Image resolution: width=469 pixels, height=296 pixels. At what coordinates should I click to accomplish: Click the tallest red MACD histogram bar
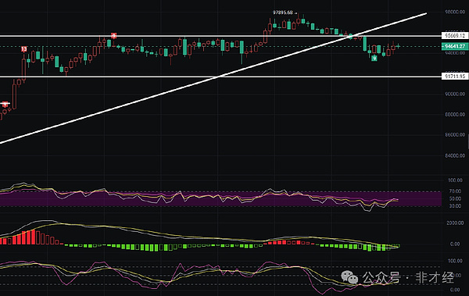[x=33, y=237]
